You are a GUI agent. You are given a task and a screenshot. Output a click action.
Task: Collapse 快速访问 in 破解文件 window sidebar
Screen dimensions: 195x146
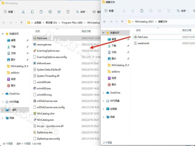click(x=103, y=33)
